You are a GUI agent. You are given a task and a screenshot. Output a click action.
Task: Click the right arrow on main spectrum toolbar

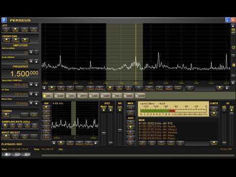tap(227, 88)
